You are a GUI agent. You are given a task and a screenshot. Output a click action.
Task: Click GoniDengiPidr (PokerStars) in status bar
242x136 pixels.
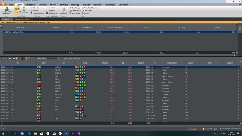230,129
